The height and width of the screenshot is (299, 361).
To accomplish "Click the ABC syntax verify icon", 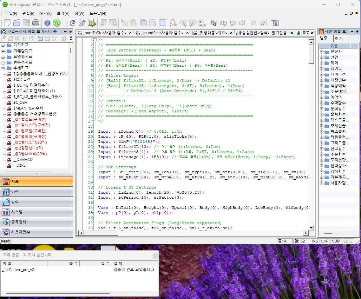I will point(73,23).
